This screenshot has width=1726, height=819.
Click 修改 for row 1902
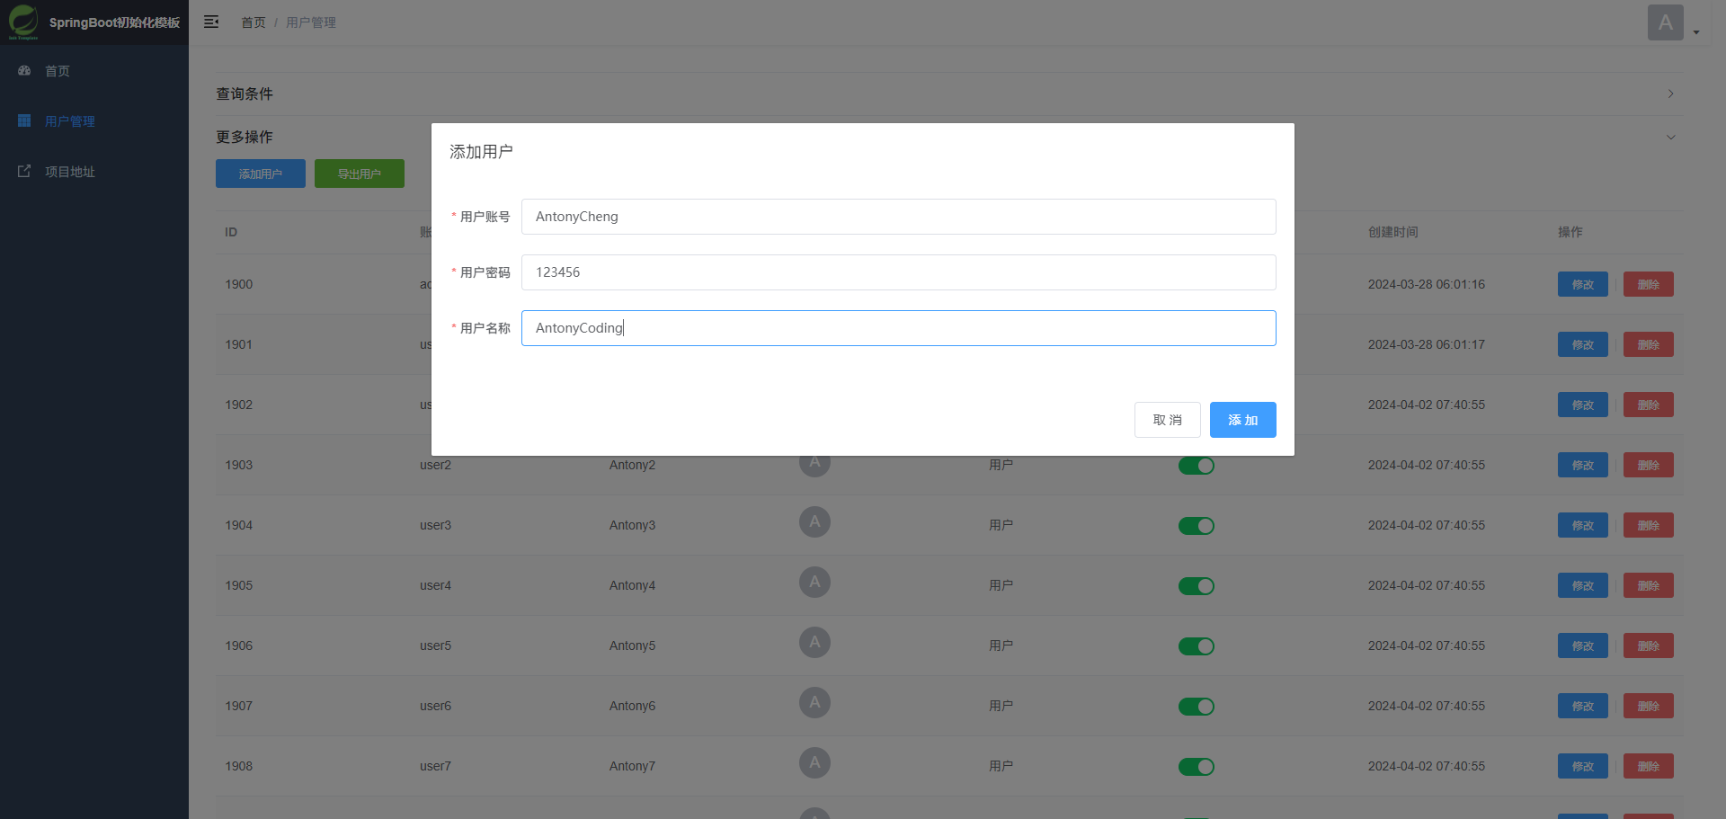[1583, 405]
